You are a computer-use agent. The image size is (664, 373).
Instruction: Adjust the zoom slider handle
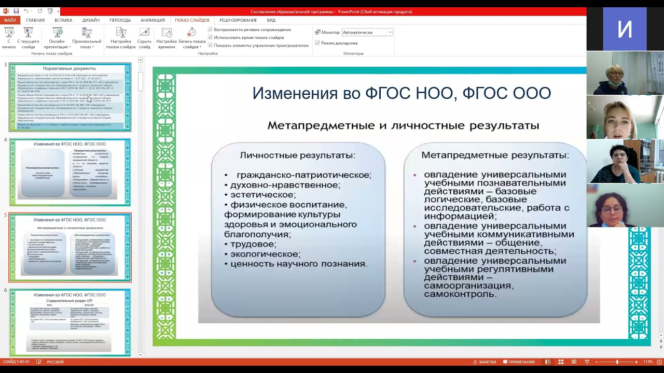point(617,362)
